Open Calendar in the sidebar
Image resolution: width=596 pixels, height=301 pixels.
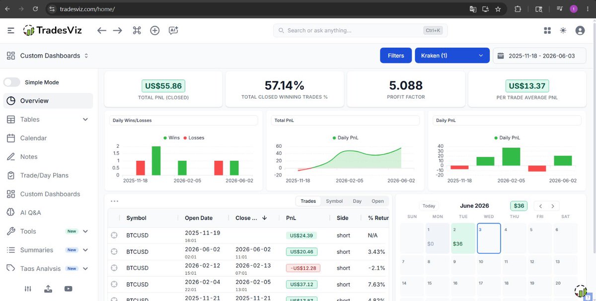(48, 138)
